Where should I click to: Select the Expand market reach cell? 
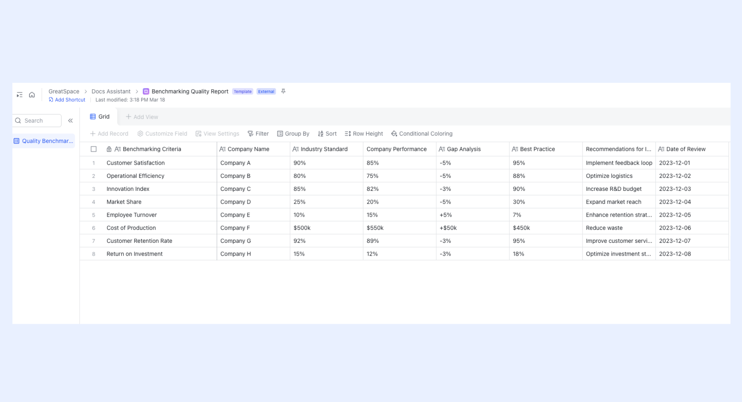coord(619,202)
